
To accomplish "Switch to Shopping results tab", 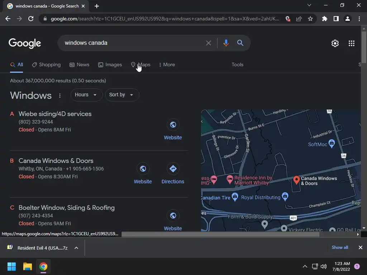I will pyautogui.click(x=46, y=65).
